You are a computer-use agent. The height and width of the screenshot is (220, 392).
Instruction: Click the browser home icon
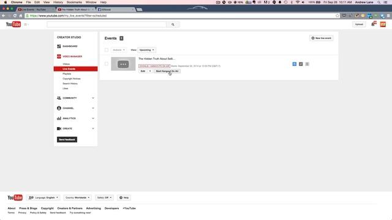(21, 16)
